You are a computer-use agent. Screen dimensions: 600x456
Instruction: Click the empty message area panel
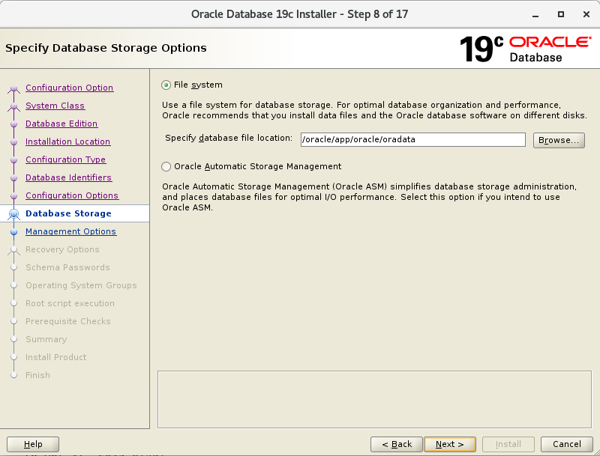click(374, 400)
